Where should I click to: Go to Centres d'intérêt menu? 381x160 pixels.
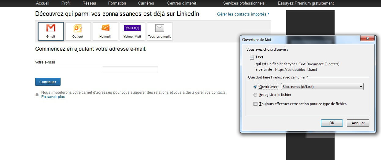point(182,3)
